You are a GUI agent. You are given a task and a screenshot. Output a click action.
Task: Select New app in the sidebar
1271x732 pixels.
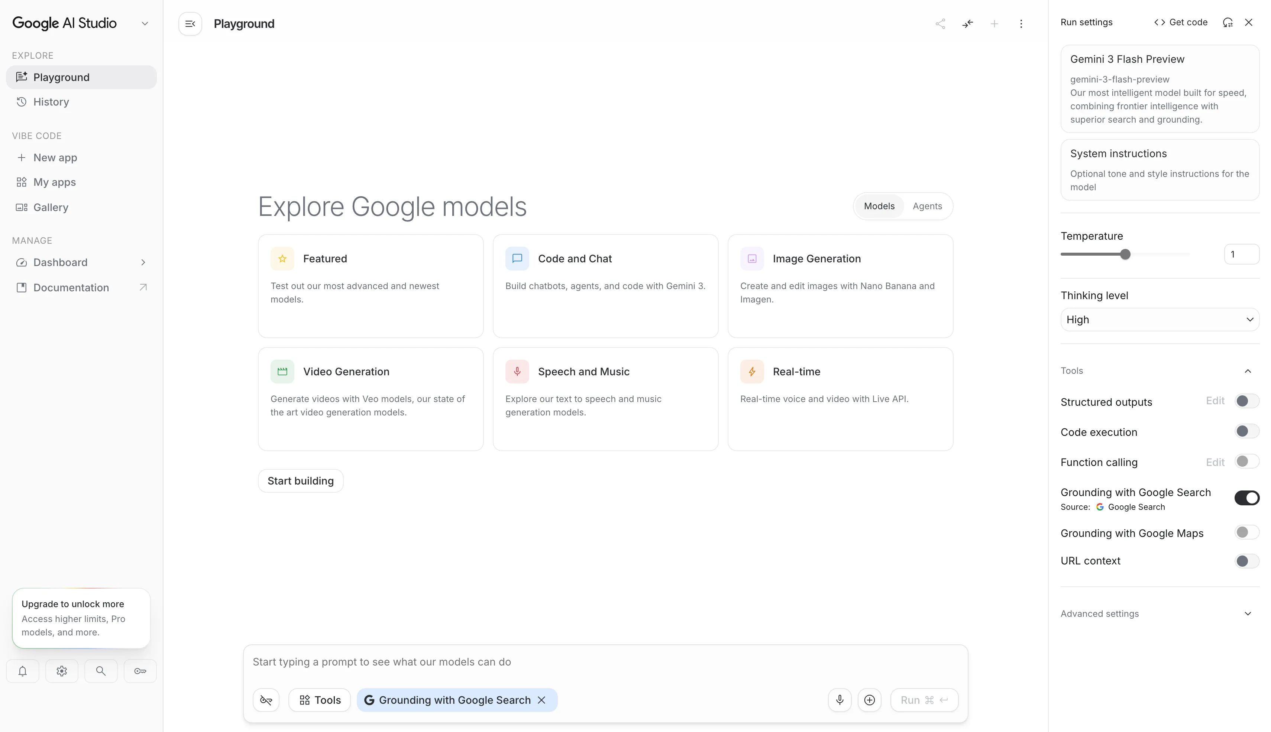point(81,157)
